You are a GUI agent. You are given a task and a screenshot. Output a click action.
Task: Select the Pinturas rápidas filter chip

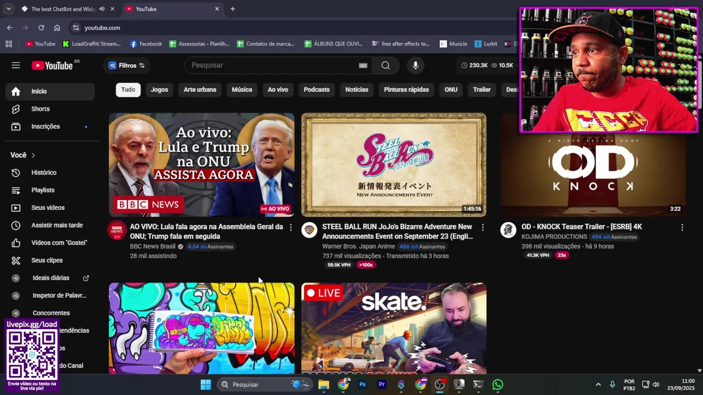(406, 89)
